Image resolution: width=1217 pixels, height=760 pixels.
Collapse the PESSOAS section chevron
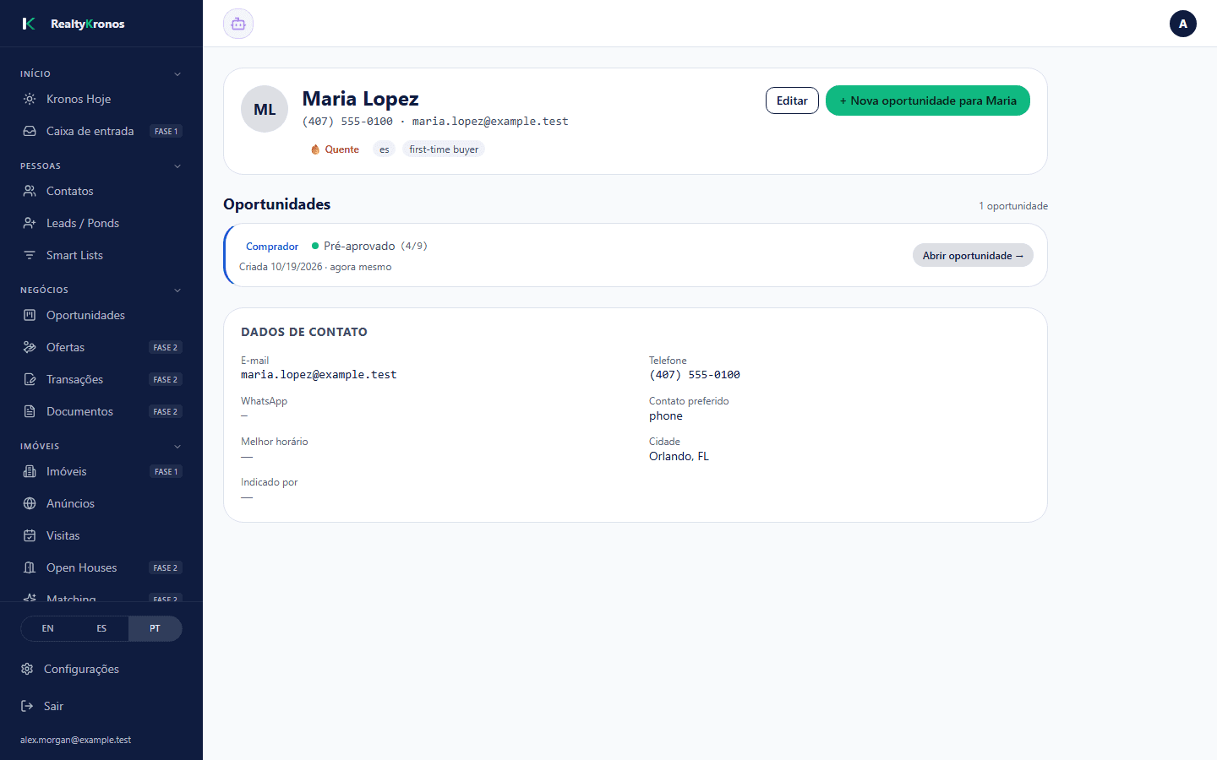[177, 166]
